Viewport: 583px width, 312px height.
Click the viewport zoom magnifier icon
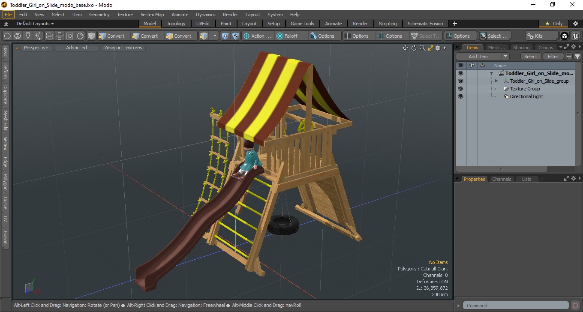click(x=422, y=48)
